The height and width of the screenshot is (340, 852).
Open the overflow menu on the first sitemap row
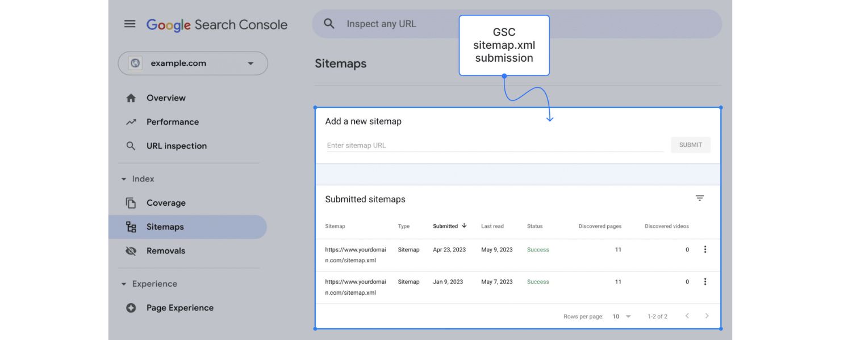(705, 249)
